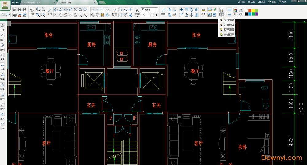Viewport: 307px width, 165px height.
Task: Open the text size 350 dropdown
Action: click(x=148, y=15)
